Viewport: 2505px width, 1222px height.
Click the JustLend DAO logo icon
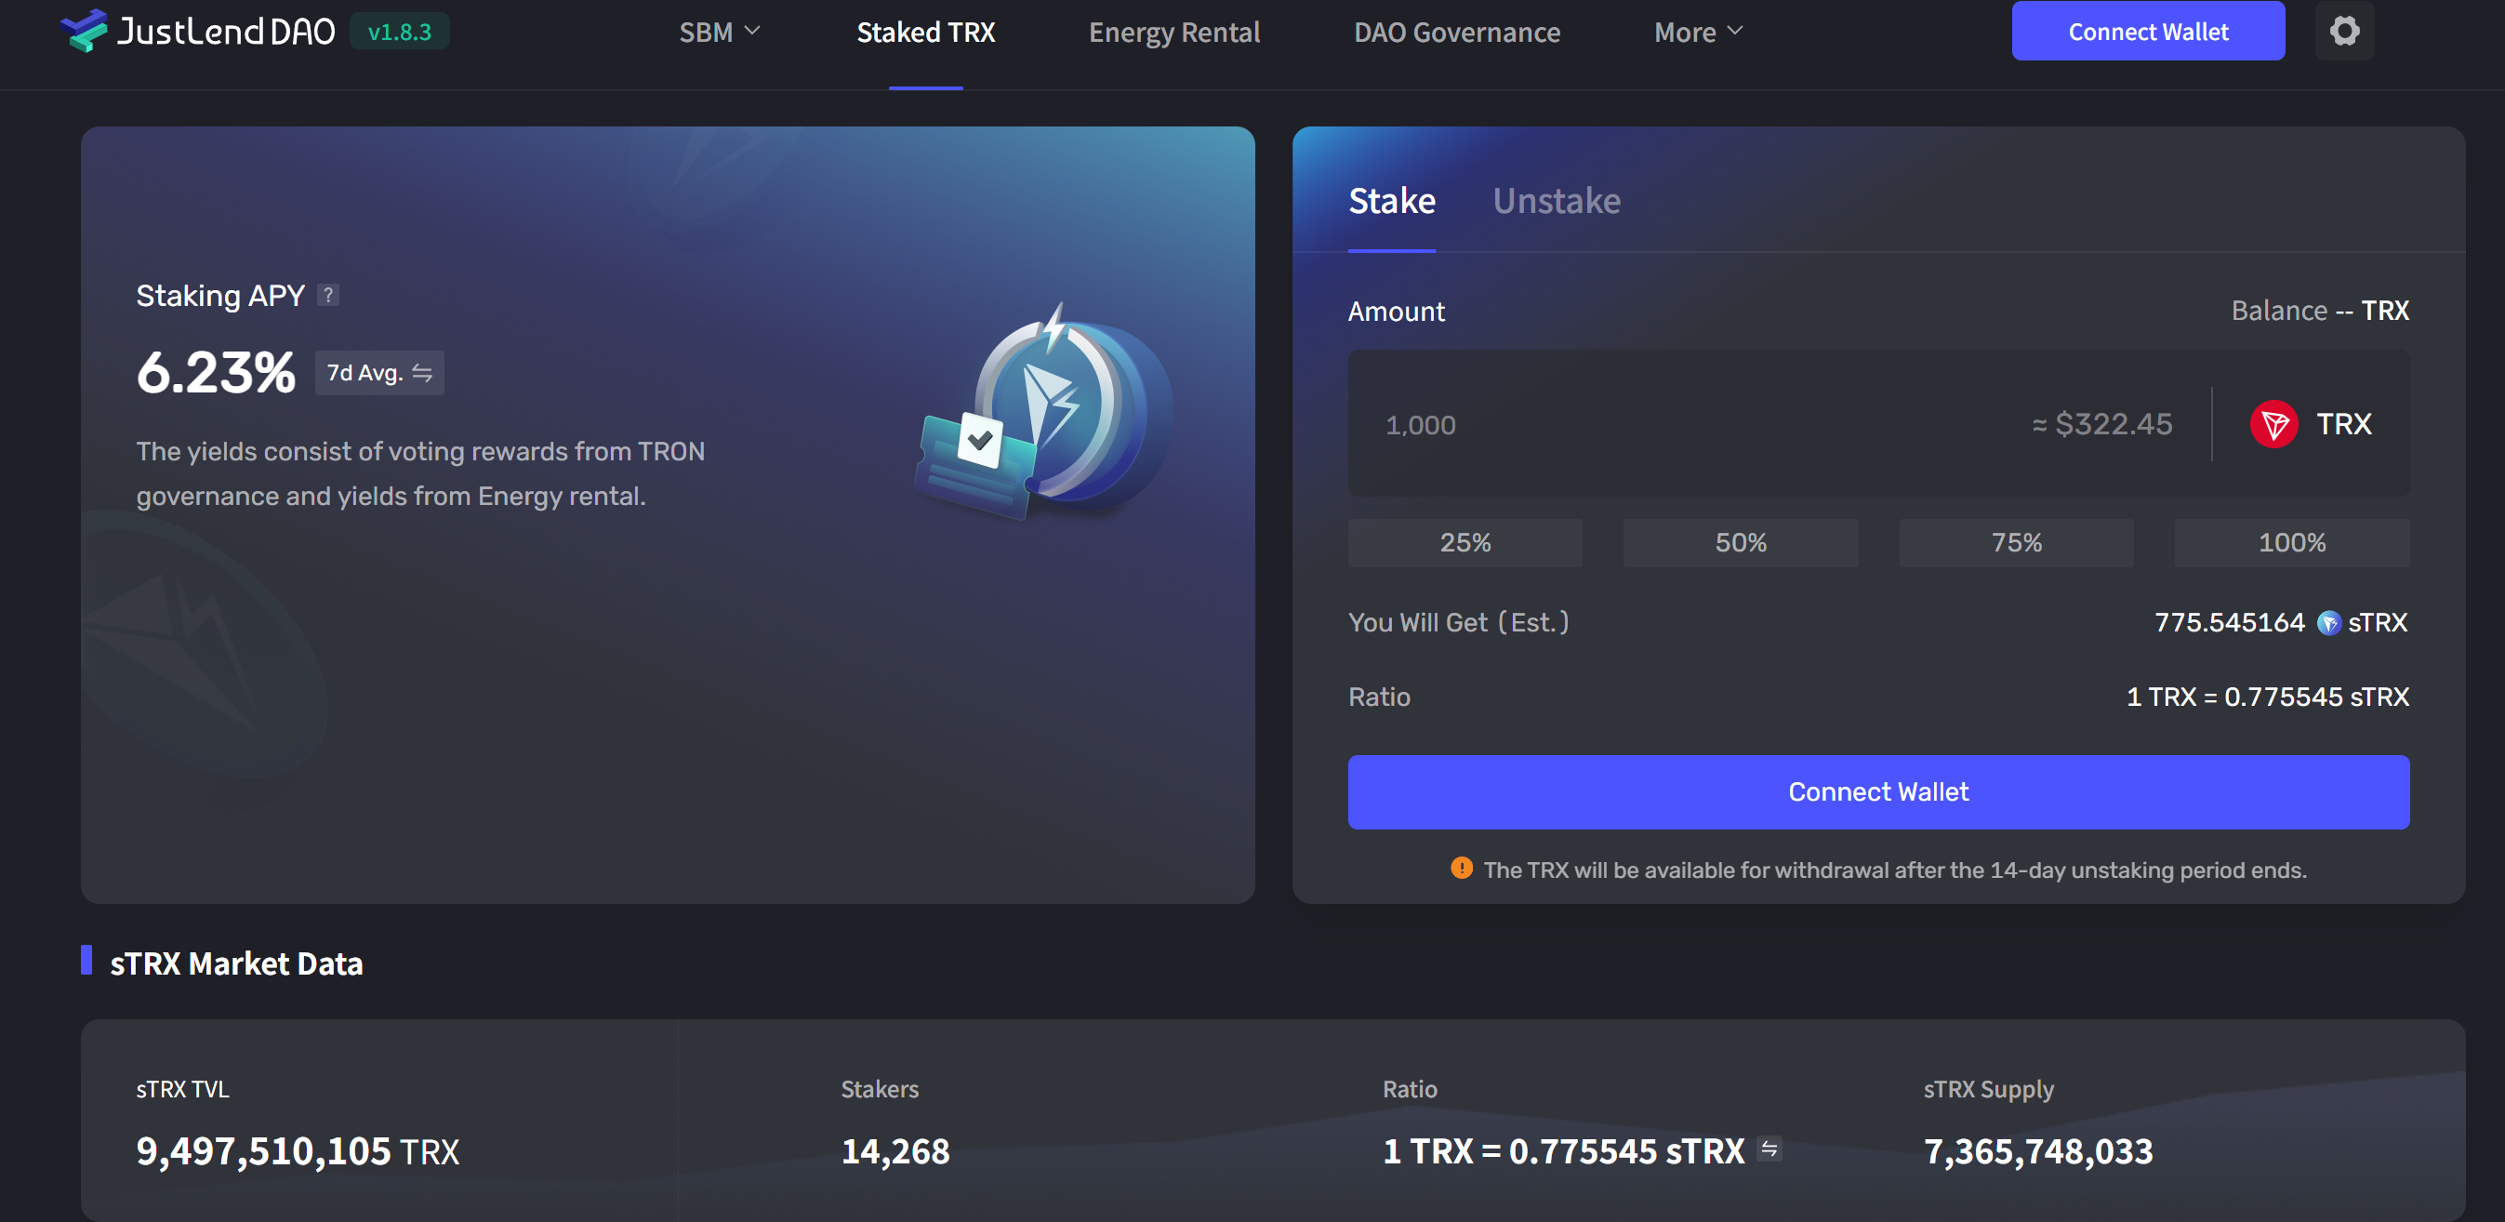click(84, 31)
